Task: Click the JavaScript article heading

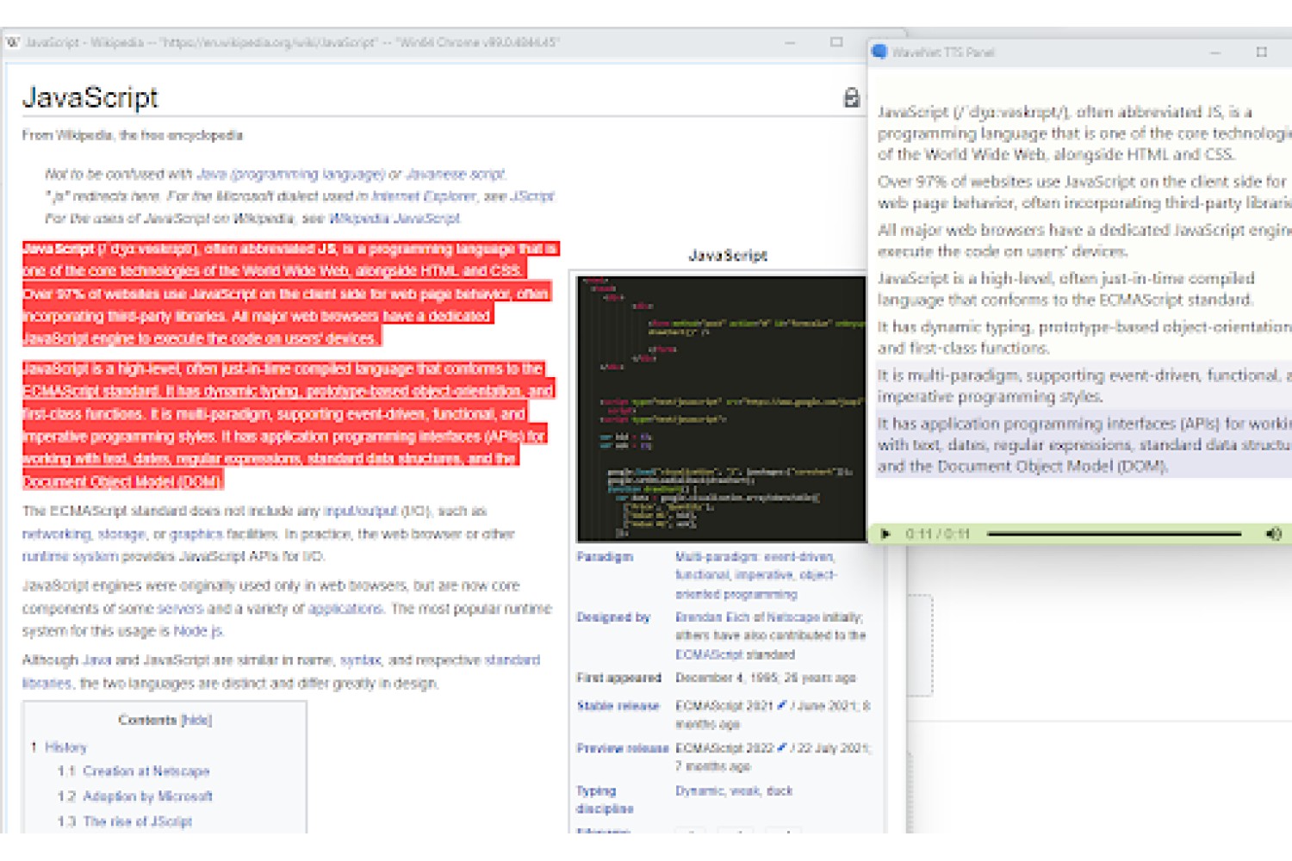Action: pyautogui.click(x=90, y=98)
